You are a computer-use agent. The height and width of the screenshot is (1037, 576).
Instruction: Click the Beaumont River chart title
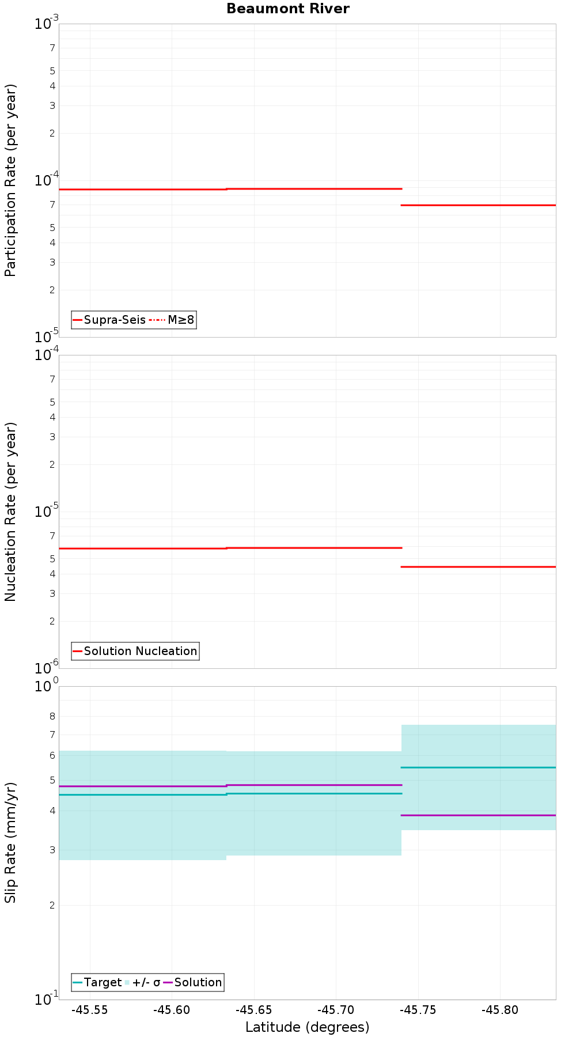point(288,9)
